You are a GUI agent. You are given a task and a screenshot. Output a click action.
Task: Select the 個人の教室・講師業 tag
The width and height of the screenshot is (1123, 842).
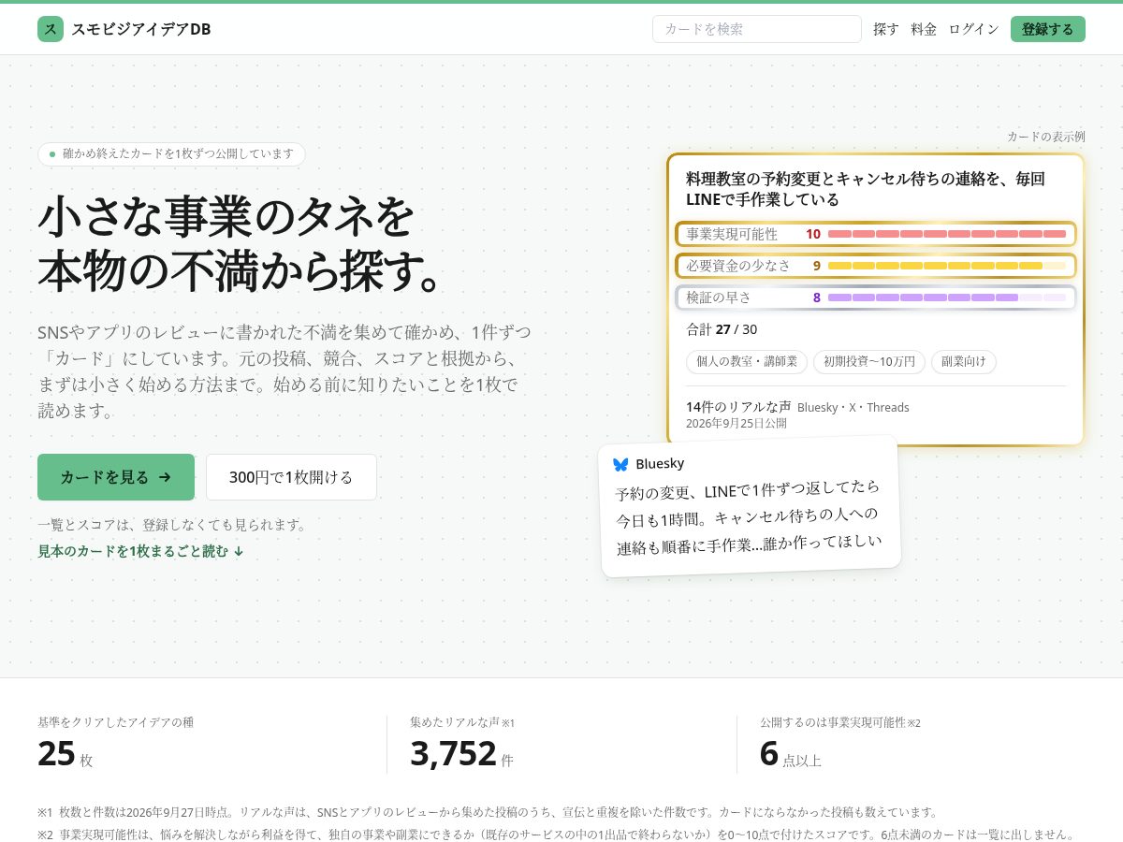(x=747, y=361)
